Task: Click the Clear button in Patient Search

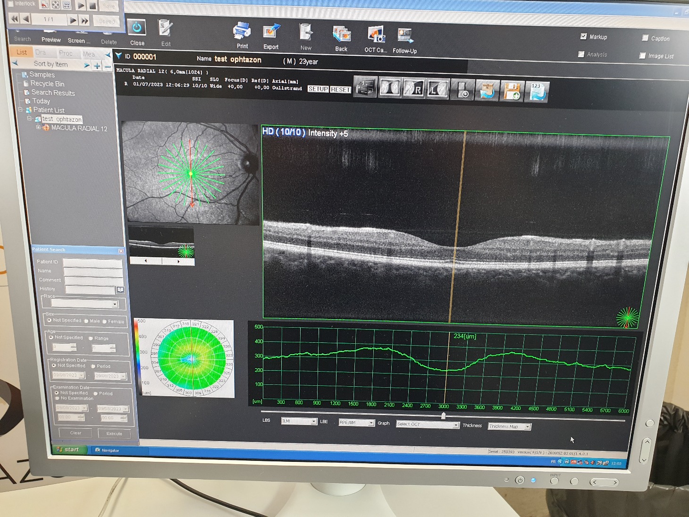Action: 76,433
